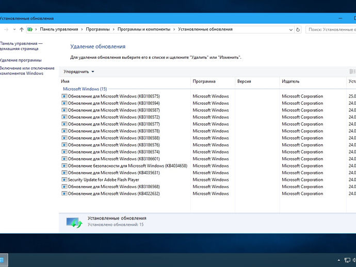This screenshot has width=356, height=267.
Task: Collapse the Microsoft Windows (15) group
Action: coord(85,89)
